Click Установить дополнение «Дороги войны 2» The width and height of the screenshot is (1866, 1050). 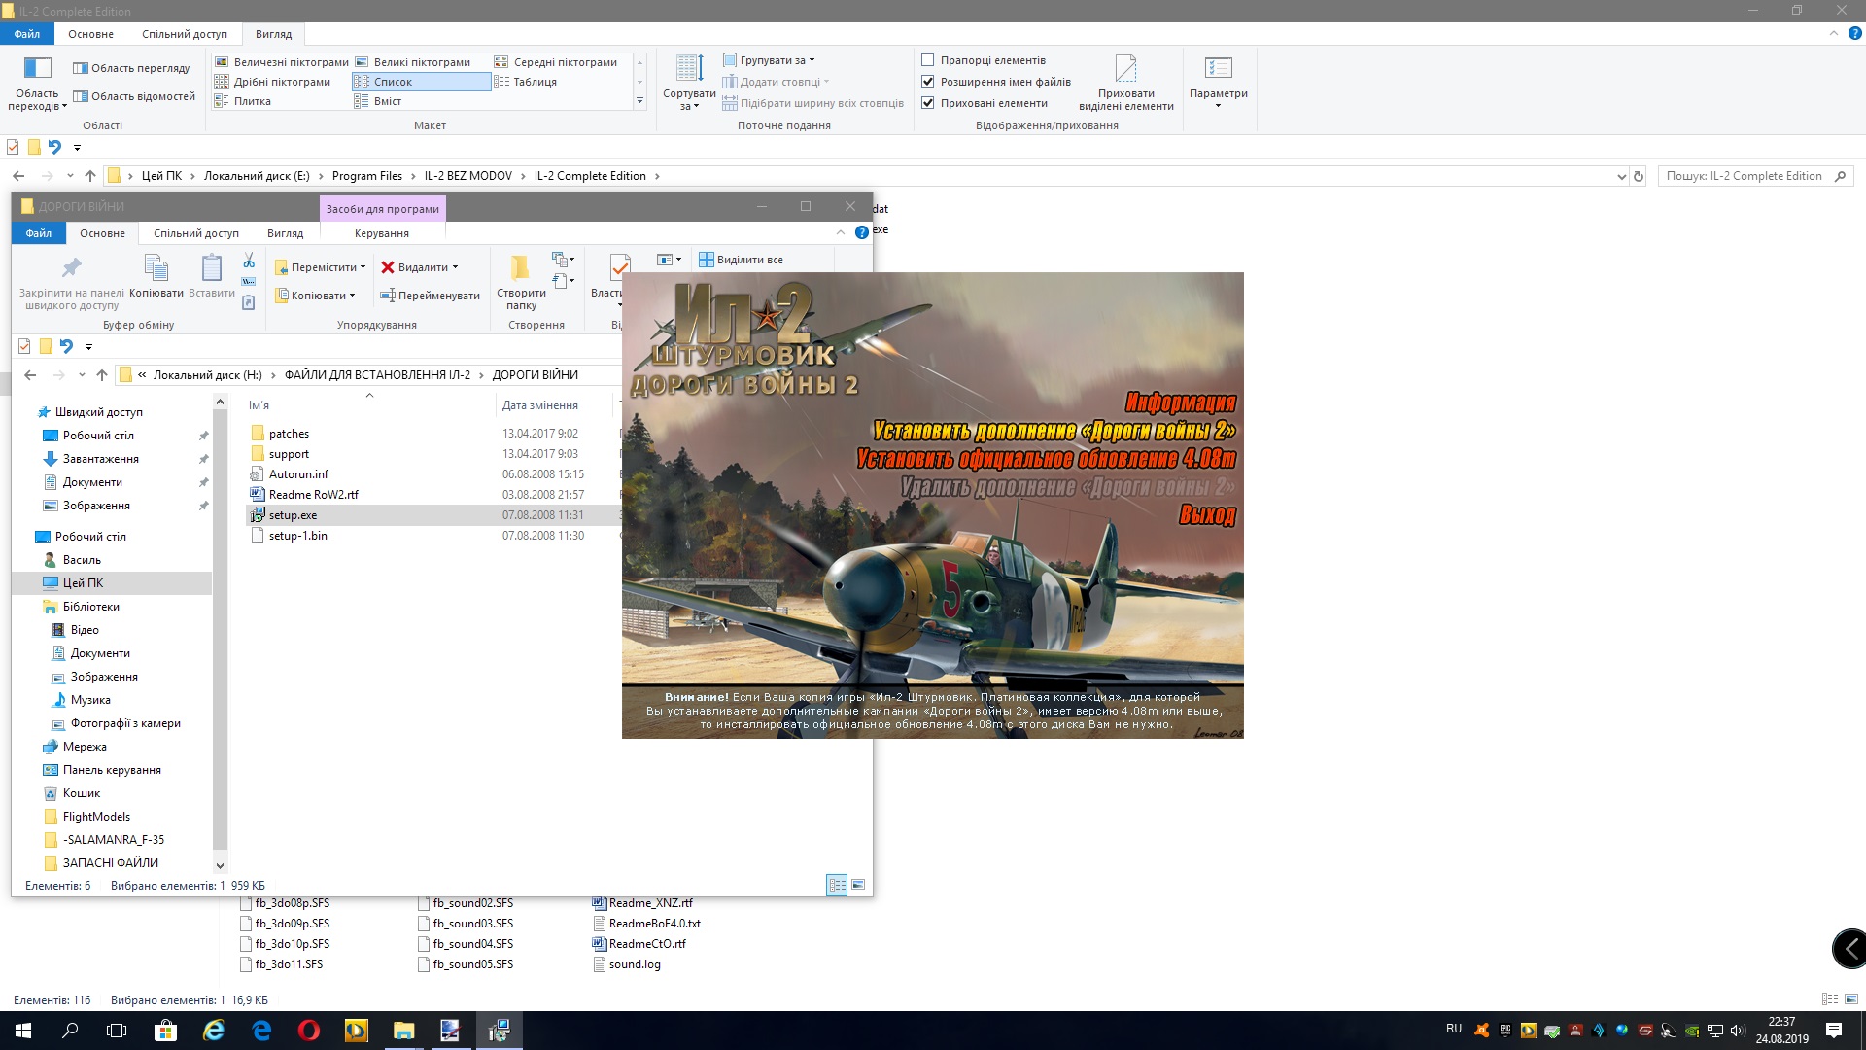point(1054,430)
